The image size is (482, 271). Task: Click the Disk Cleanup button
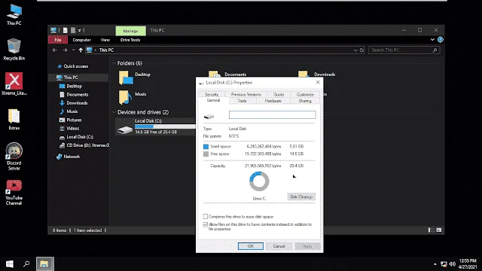pyautogui.click(x=301, y=197)
